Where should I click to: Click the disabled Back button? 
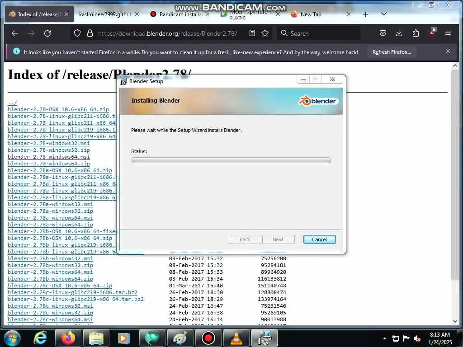[x=245, y=239]
